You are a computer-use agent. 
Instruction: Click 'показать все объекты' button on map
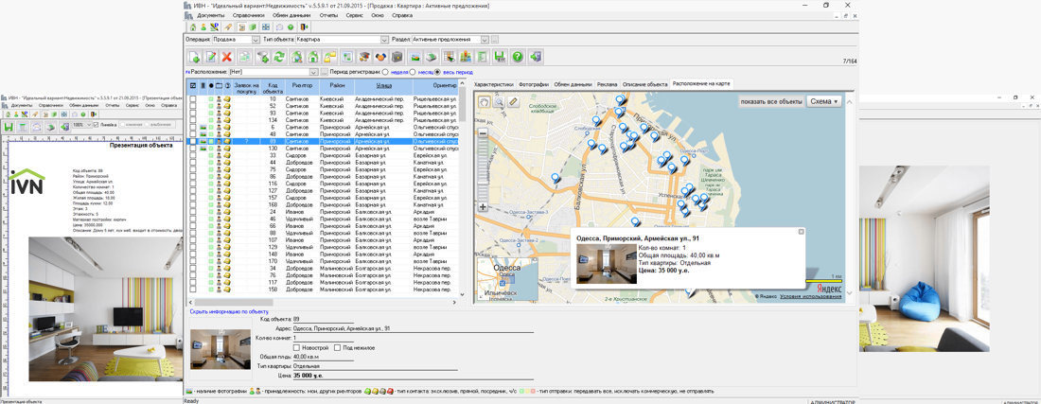pos(770,101)
